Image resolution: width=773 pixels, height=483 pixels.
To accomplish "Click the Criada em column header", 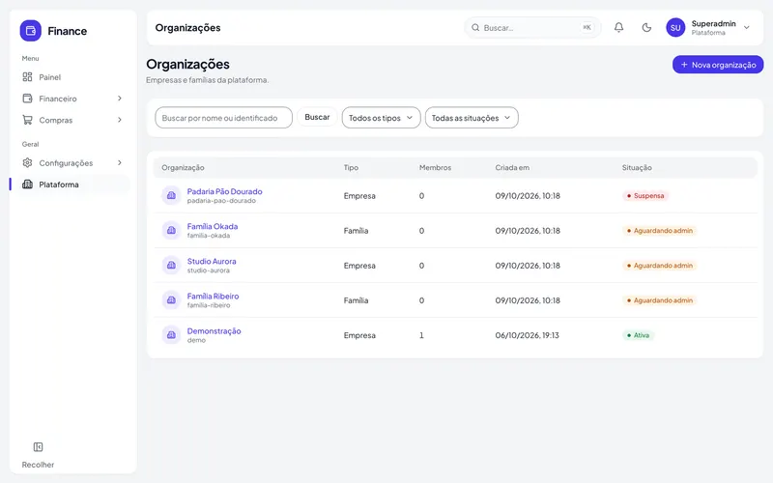I will [512, 167].
